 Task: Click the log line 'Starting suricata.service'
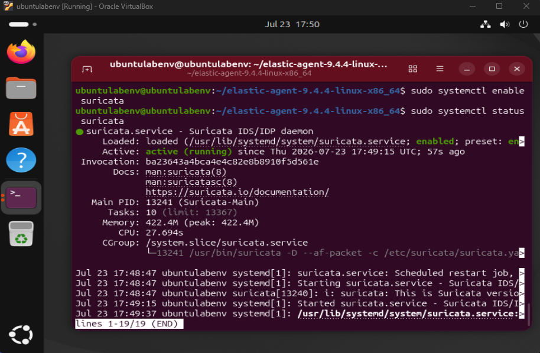[x=298, y=283]
